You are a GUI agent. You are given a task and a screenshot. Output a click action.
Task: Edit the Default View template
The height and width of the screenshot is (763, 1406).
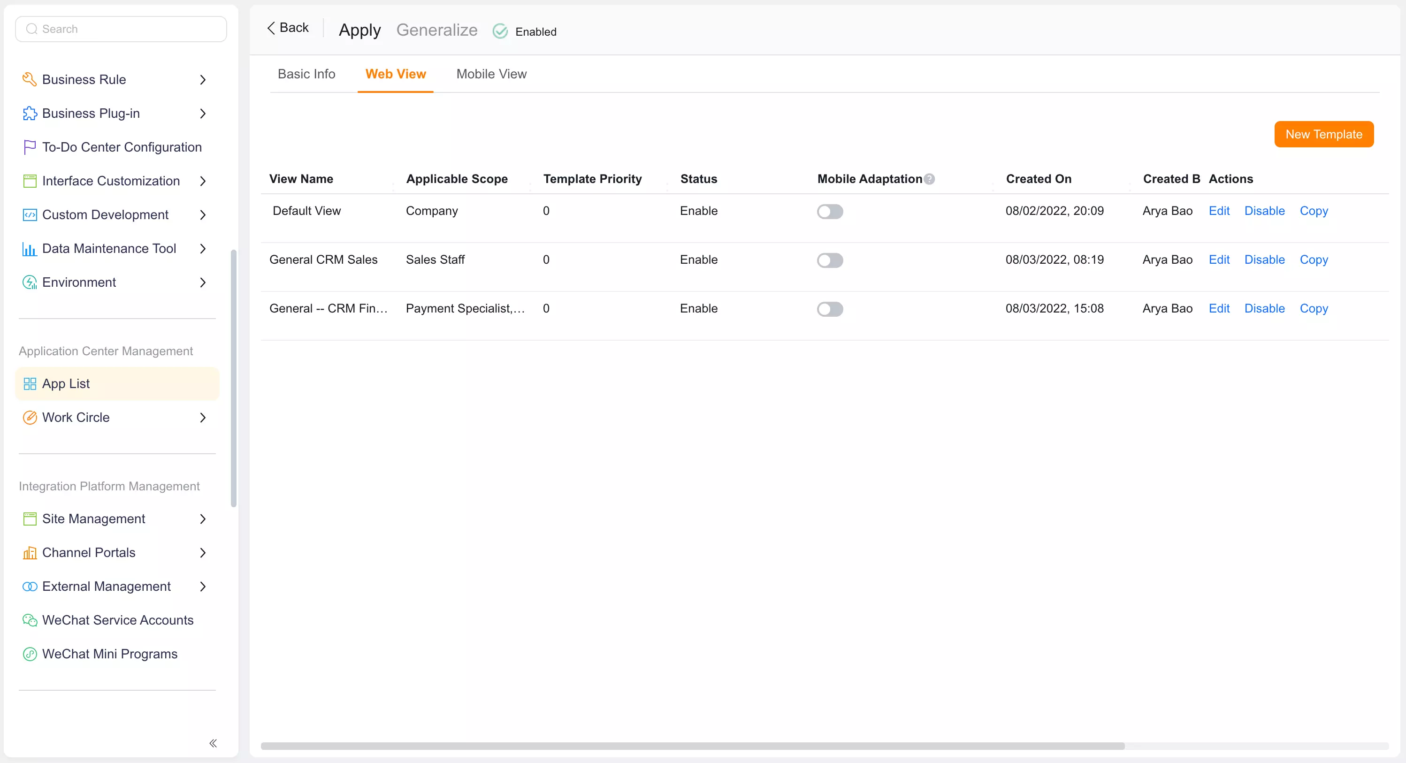[1219, 211]
